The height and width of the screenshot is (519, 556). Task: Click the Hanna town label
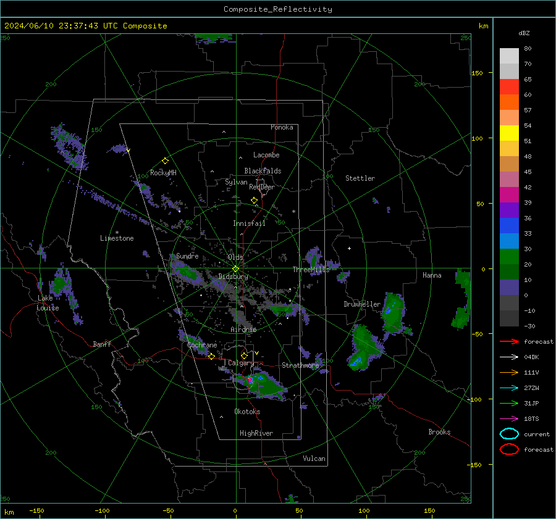tap(432, 275)
